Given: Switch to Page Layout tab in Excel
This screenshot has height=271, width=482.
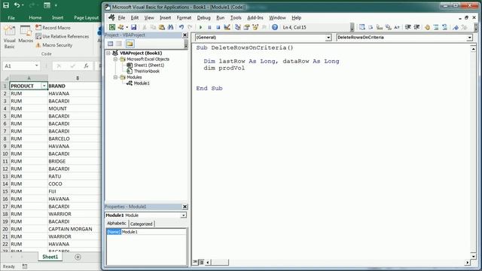Looking at the screenshot, I should [86, 18].
